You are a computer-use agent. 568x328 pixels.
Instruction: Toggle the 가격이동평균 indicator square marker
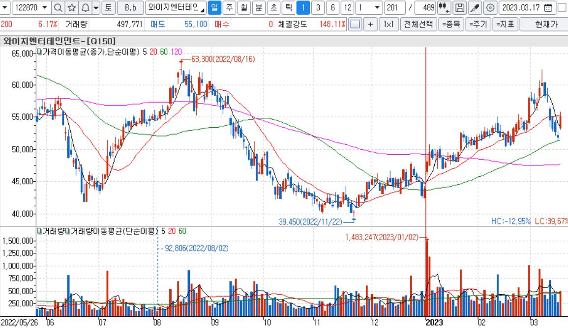[39, 52]
